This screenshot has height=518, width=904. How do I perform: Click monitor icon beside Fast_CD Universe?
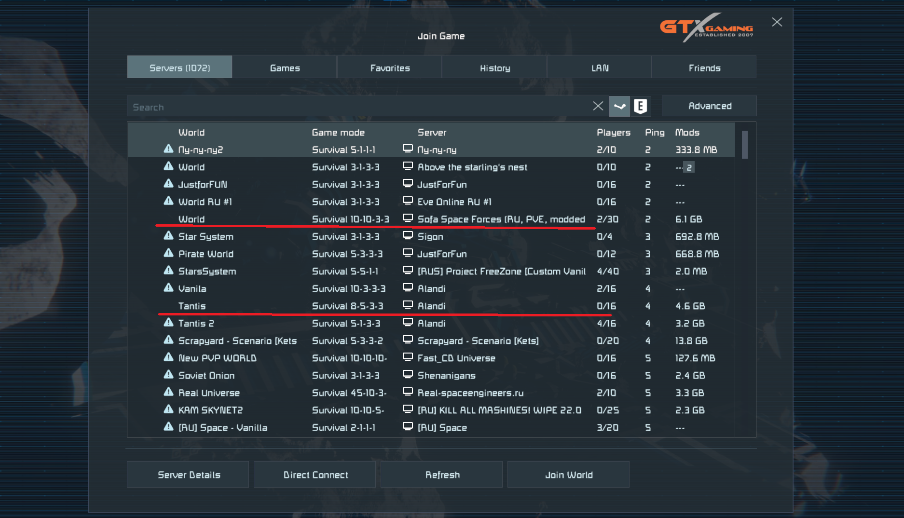(408, 357)
